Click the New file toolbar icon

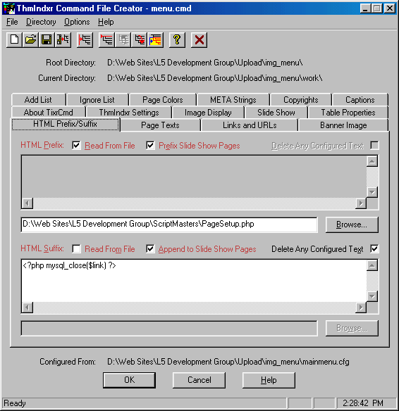tap(14, 40)
